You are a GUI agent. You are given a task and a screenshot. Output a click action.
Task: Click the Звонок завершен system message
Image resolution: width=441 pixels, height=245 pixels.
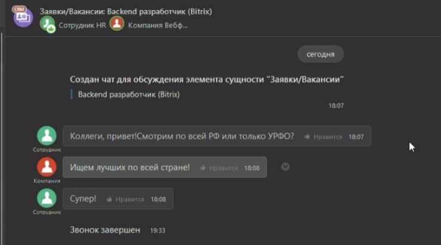105,230
